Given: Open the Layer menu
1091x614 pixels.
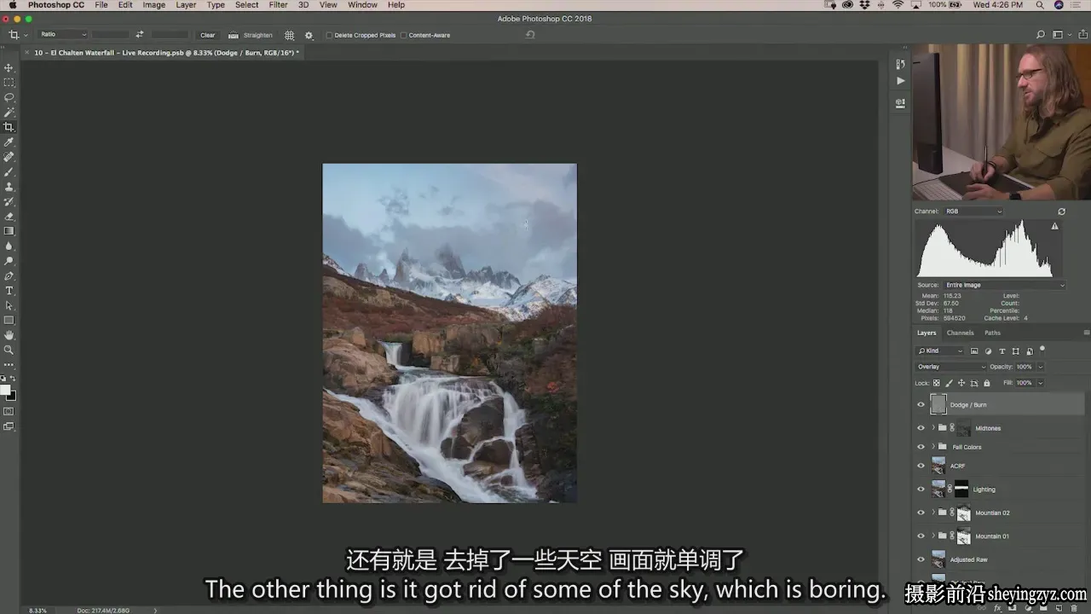Looking at the screenshot, I should [x=186, y=5].
